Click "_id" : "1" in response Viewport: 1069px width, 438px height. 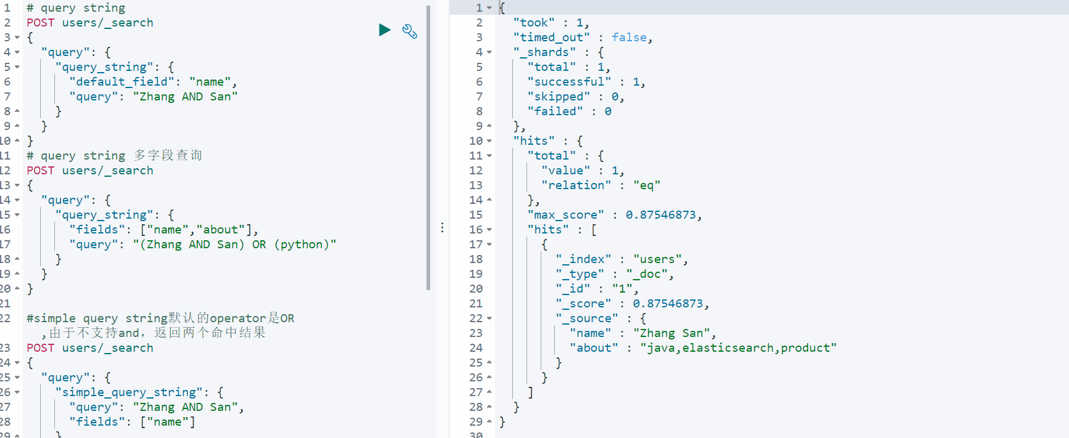[x=597, y=289]
